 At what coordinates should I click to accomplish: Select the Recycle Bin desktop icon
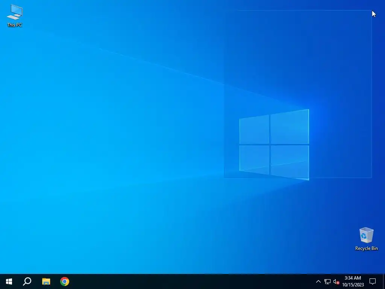coord(366,239)
